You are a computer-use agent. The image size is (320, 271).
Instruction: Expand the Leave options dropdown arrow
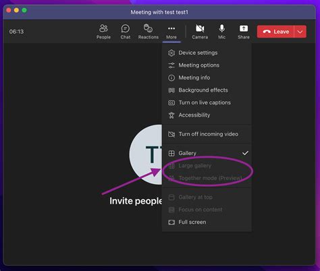300,32
